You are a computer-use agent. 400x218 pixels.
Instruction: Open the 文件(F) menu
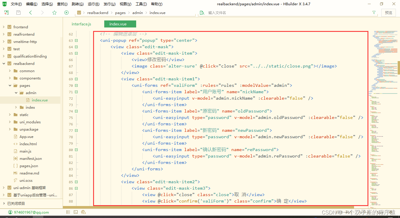tap(16, 4)
